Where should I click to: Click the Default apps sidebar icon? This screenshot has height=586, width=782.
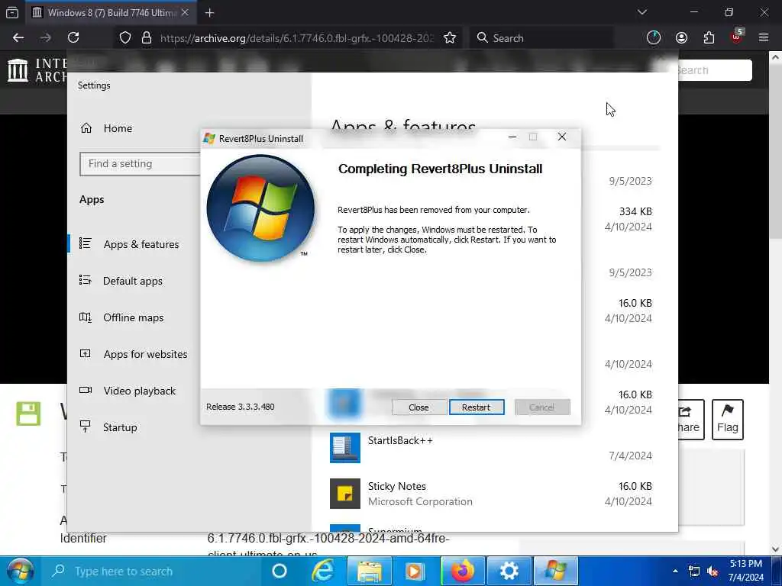86,280
